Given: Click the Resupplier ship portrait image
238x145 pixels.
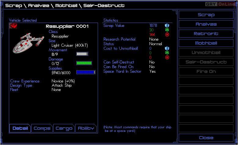Looking at the screenshot, I should 28,43.
